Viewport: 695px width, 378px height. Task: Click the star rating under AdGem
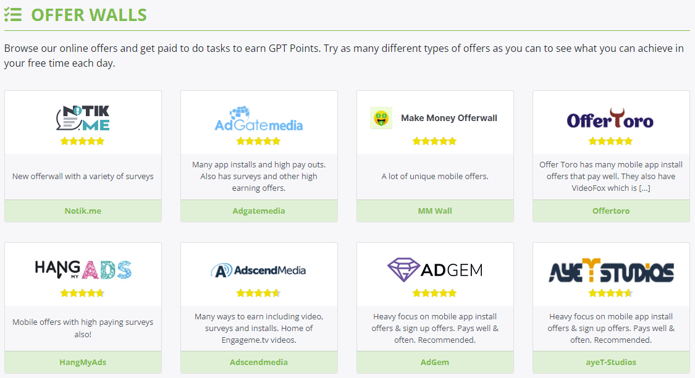coord(435,293)
